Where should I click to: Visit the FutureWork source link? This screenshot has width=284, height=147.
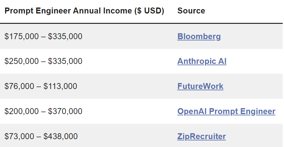point(200,86)
